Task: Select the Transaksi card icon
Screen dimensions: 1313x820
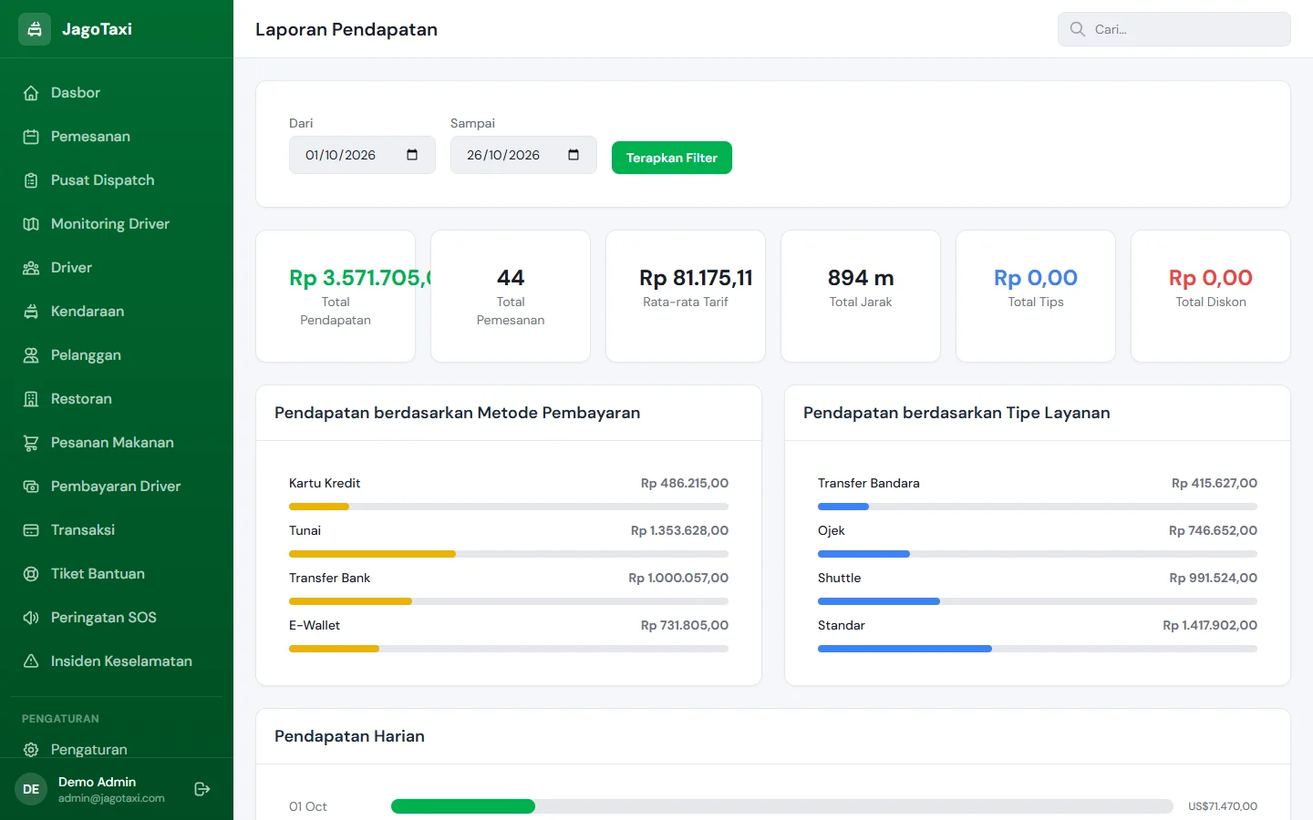Action: pos(31,530)
